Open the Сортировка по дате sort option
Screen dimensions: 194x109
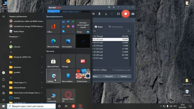(x=122, y=70)
